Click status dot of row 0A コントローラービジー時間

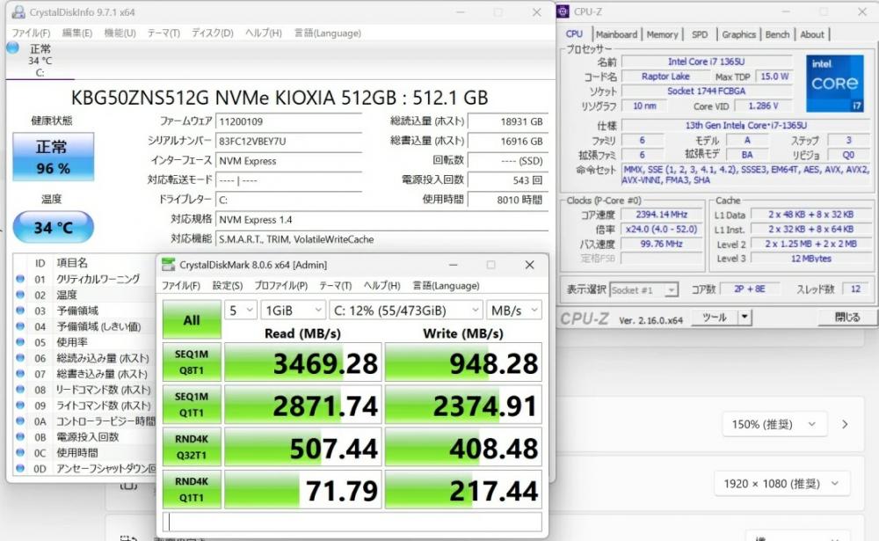(x=20, y=420)
